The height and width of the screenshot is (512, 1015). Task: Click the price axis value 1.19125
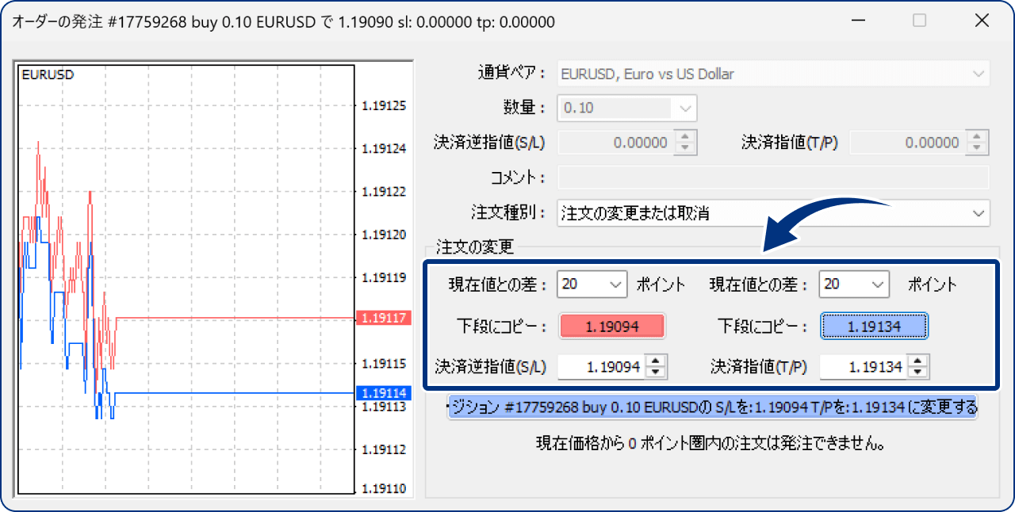(x=384, y=105)
